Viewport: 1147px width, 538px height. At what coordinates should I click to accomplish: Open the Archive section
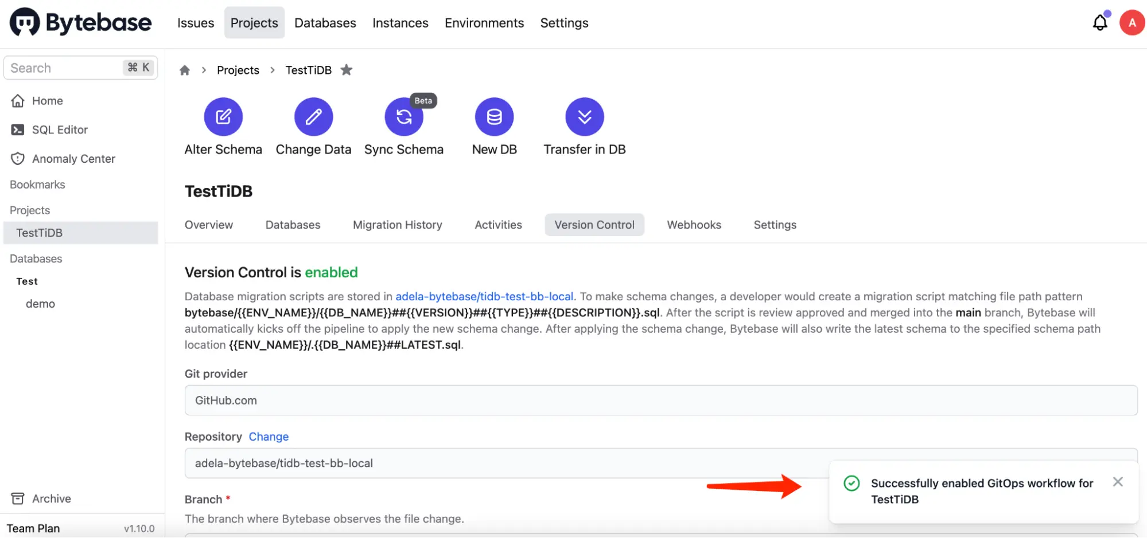pos(51,498)
